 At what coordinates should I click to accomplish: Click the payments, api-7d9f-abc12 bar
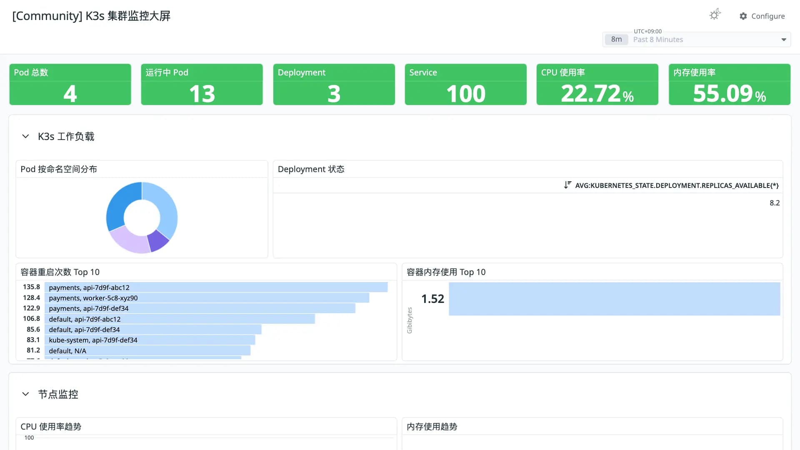216,287
